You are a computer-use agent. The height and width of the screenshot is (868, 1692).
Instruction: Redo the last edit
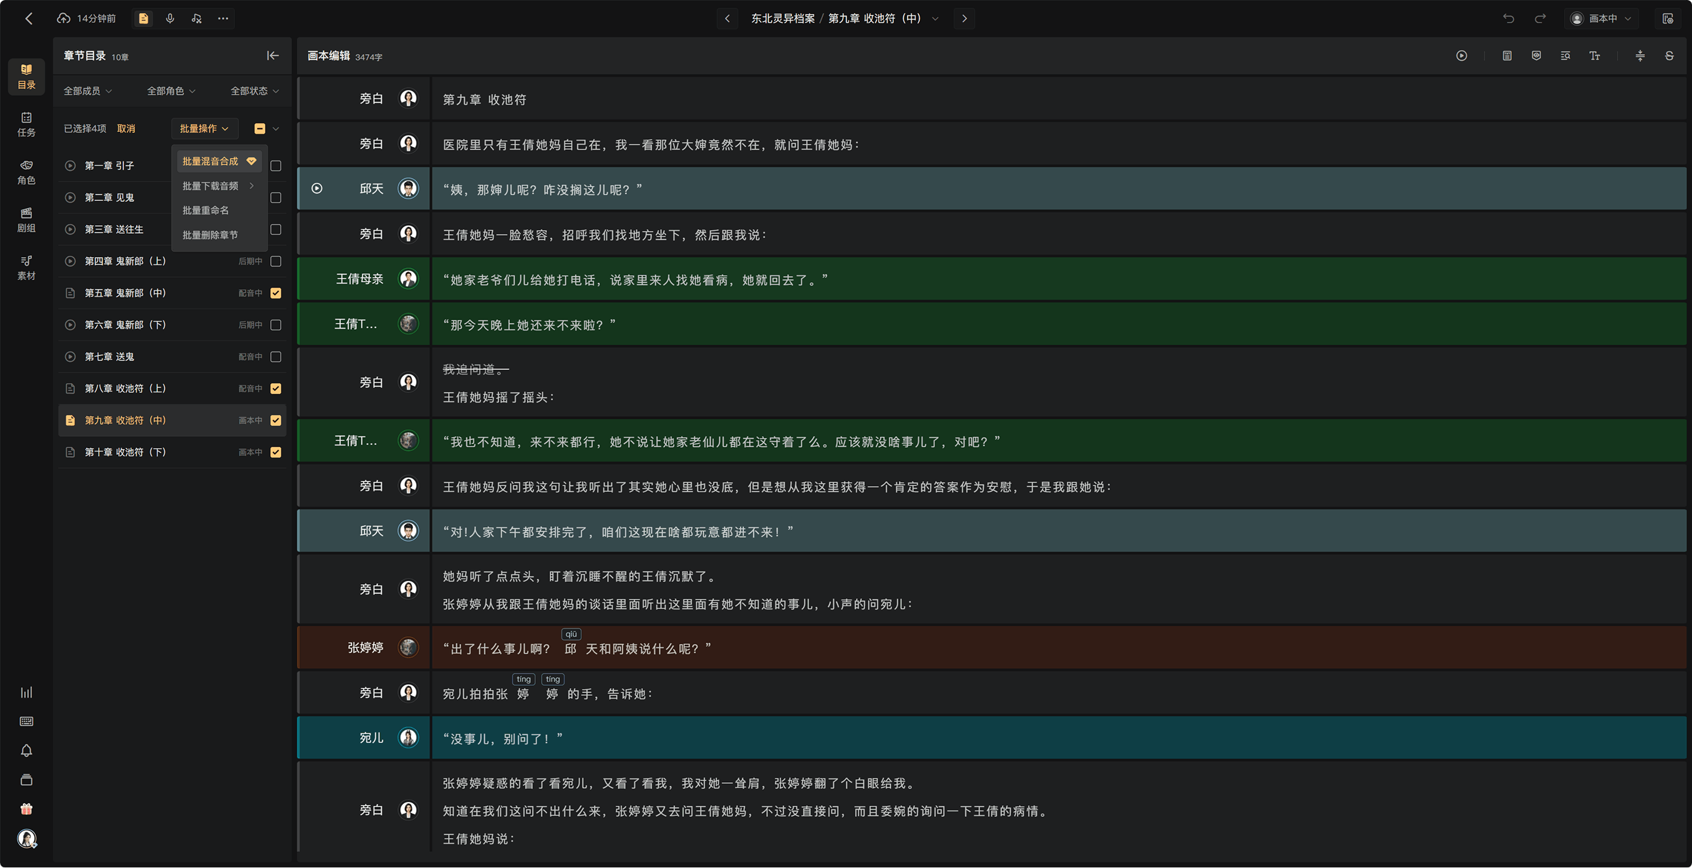[1540, 18]
